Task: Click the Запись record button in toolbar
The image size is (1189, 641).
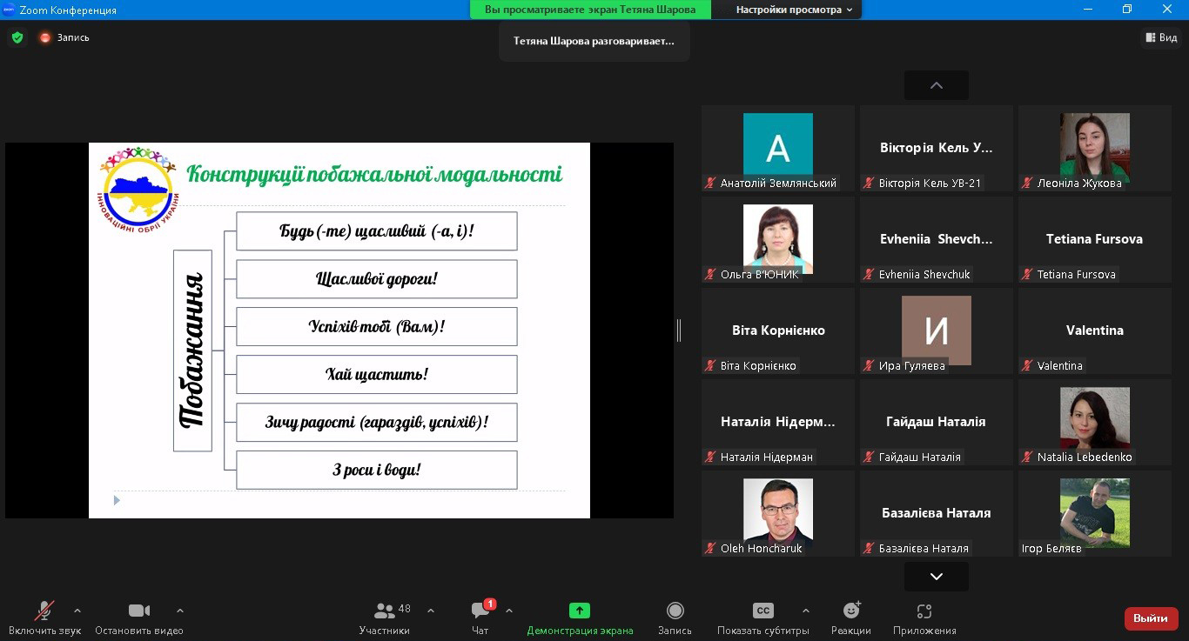Action: tap(675, 618)
